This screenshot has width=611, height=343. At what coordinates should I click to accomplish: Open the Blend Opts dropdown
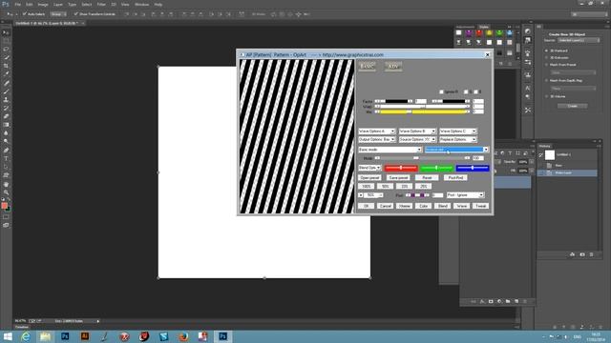tap(369, 168)
